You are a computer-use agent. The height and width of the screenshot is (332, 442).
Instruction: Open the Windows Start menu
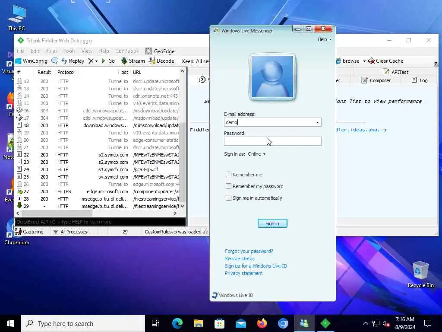[10, 323]
